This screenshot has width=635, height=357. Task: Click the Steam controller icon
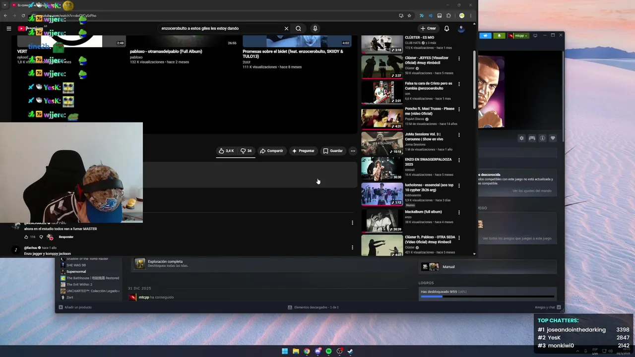532,138
